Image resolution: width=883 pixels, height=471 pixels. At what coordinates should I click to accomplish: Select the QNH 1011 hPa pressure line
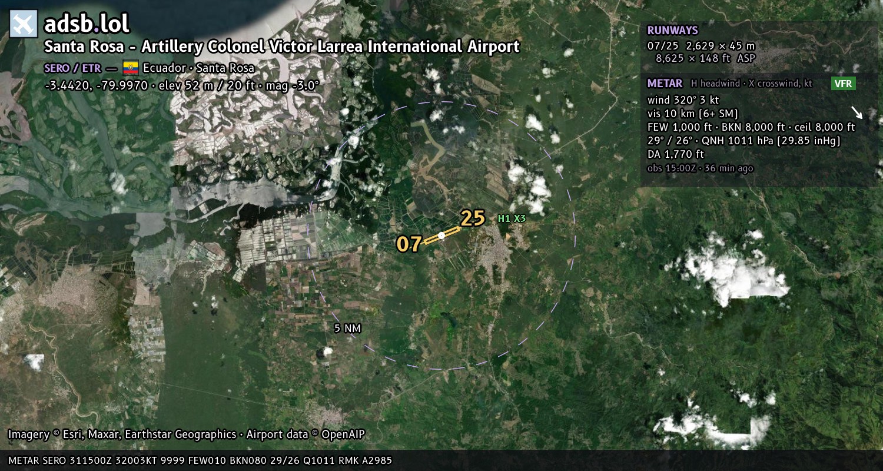(x=743, y=141)
